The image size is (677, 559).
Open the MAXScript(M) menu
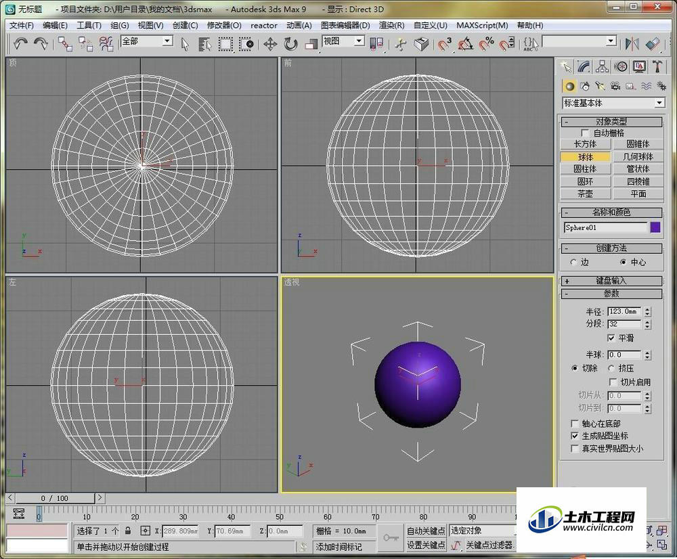[482, 26]
